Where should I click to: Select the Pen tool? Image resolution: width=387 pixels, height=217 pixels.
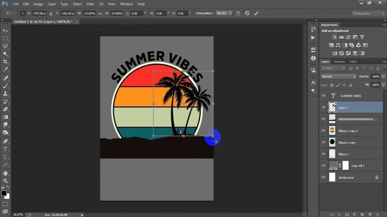5,141
